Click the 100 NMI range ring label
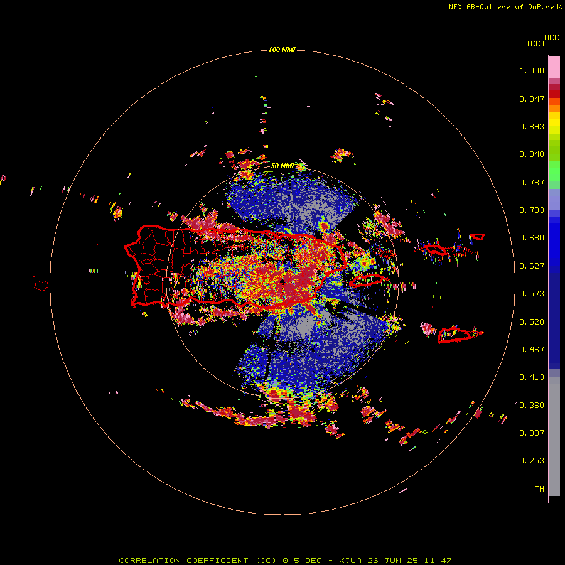The image size is (565, 565). (282, 50)
